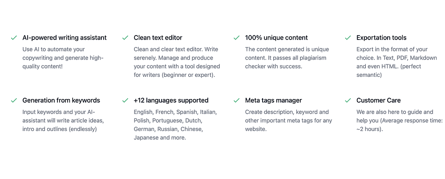
Task: Click the checkmark beside AI-powered writing assistant
Action: pyautogui.click(x=14, y=38)
